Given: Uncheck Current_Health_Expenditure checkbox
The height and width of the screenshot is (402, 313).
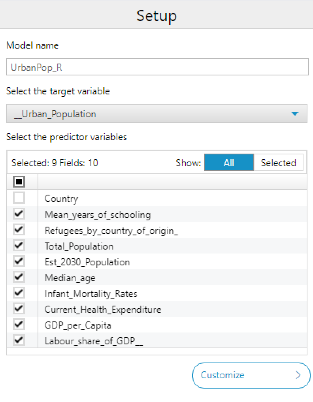Looking at the screenshot, I should point(19,309).
